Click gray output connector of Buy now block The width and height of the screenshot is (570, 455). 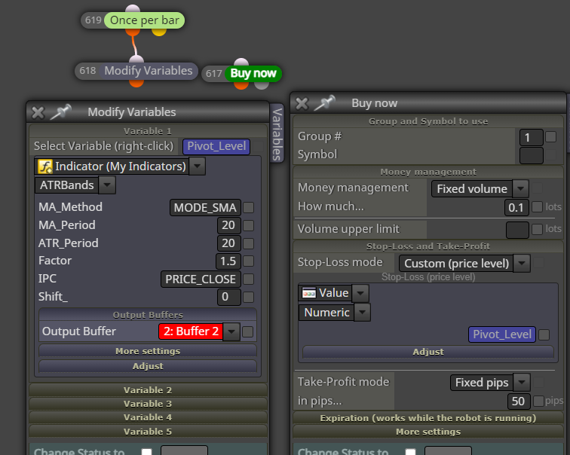262,85
